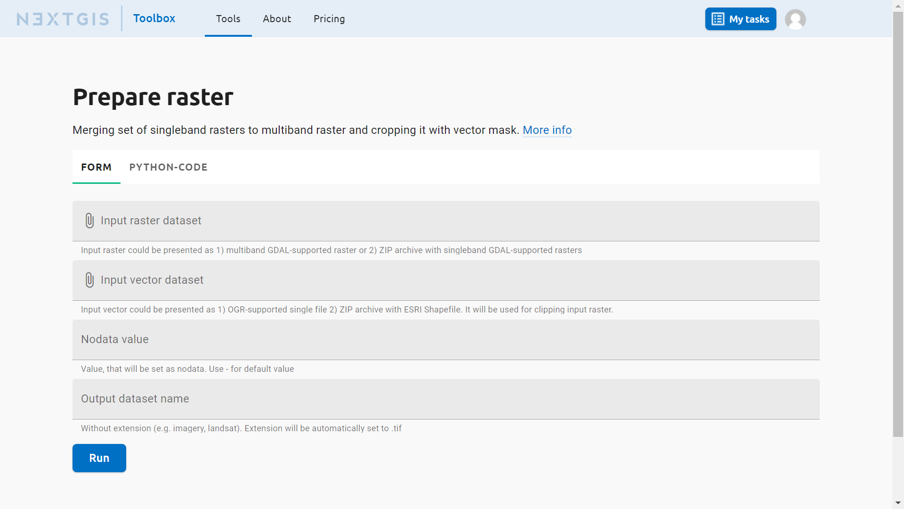The height and width of the screenshot is (509, 904).
Task: Click the scrollbar down arrow
Action: tap(897, 503)
